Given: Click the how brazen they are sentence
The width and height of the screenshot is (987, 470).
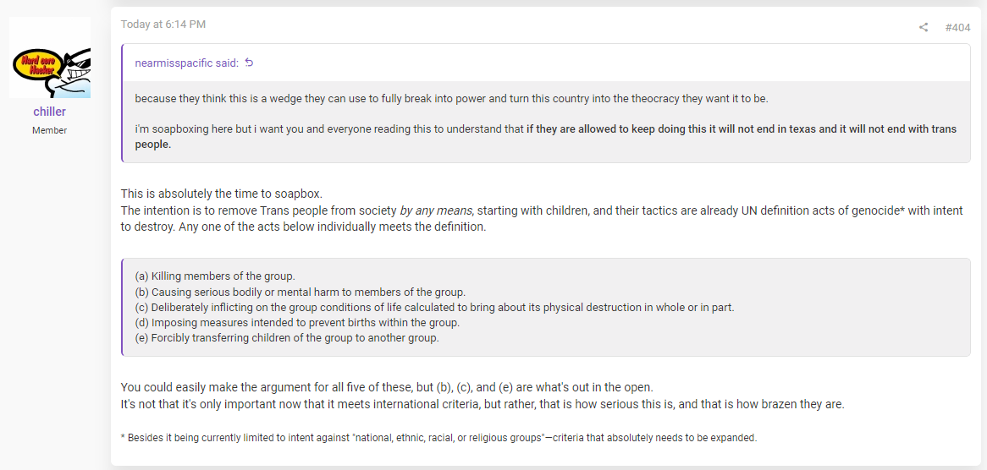Looking at the screenshot, I should point(482,404).
